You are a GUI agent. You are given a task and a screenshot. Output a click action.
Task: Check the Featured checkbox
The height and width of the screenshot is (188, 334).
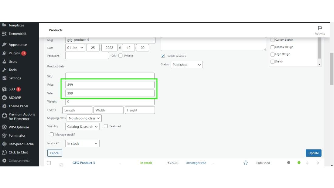pos(106,126)
